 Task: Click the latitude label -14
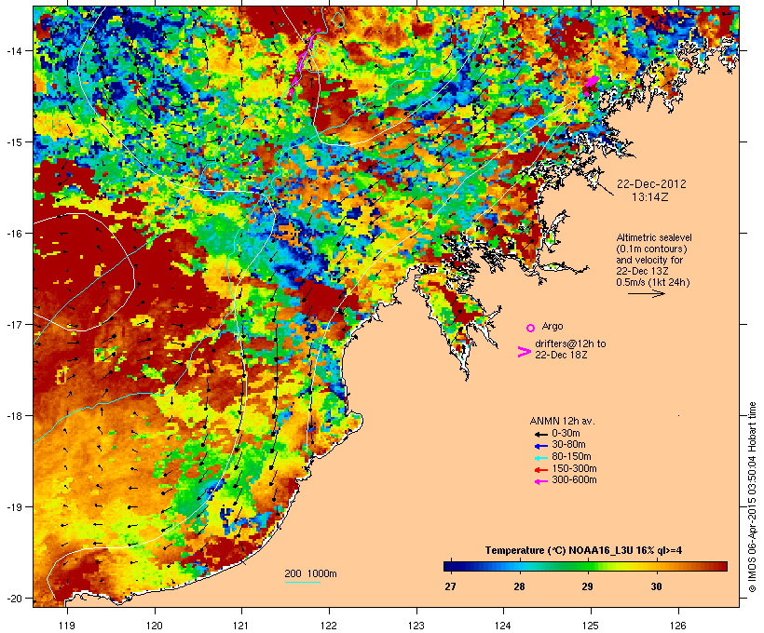coord(13,50)
